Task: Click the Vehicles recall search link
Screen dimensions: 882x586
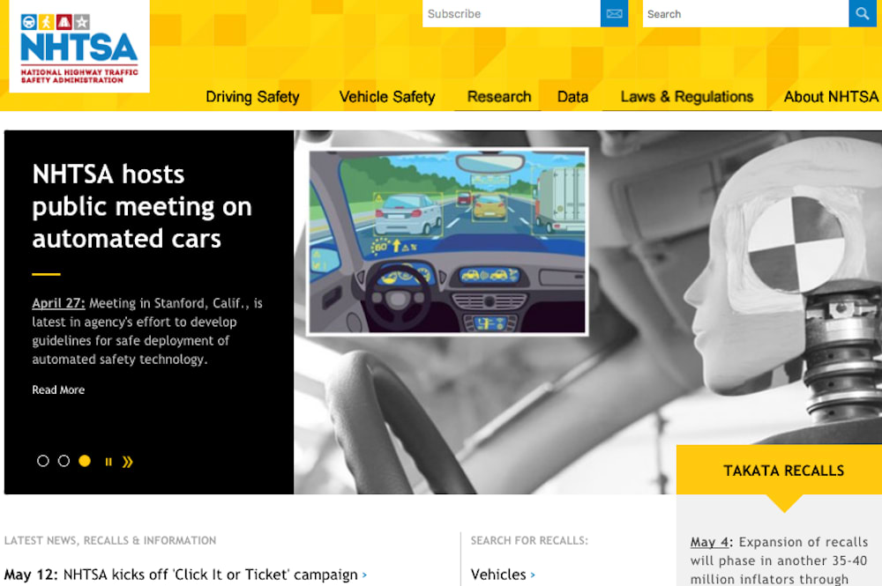Action: click(x=498, y=575)
